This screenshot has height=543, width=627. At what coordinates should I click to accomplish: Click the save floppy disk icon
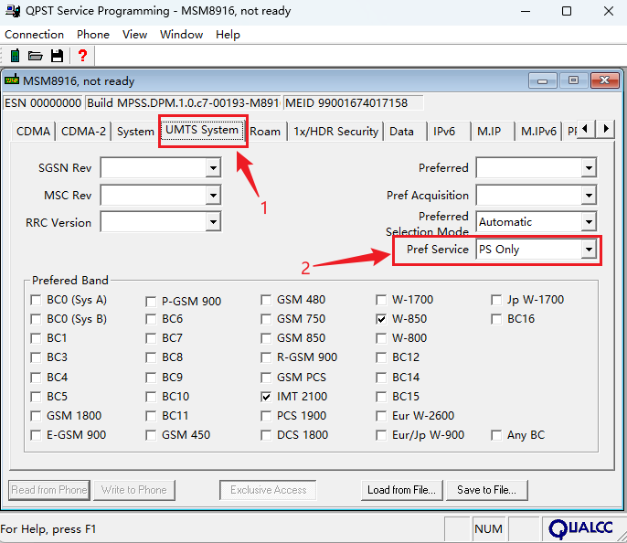coord(57,56)
